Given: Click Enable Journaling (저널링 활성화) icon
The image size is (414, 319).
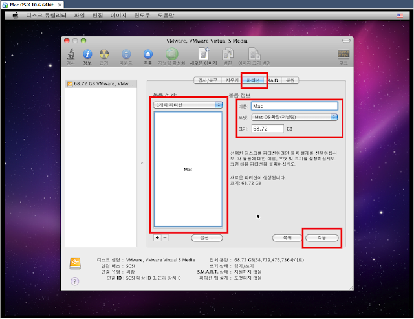Looking at the screenshot, I should click(172, 54).
